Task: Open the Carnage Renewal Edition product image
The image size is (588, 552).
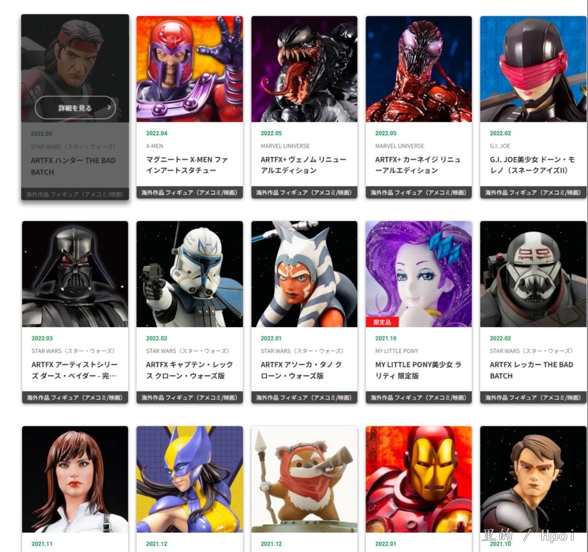Action: [x=419, y=69]
